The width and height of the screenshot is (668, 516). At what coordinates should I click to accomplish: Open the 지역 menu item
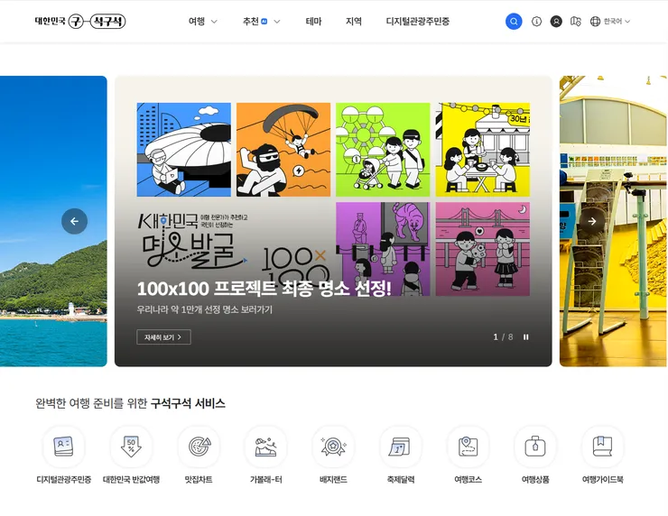coord(354,22)
